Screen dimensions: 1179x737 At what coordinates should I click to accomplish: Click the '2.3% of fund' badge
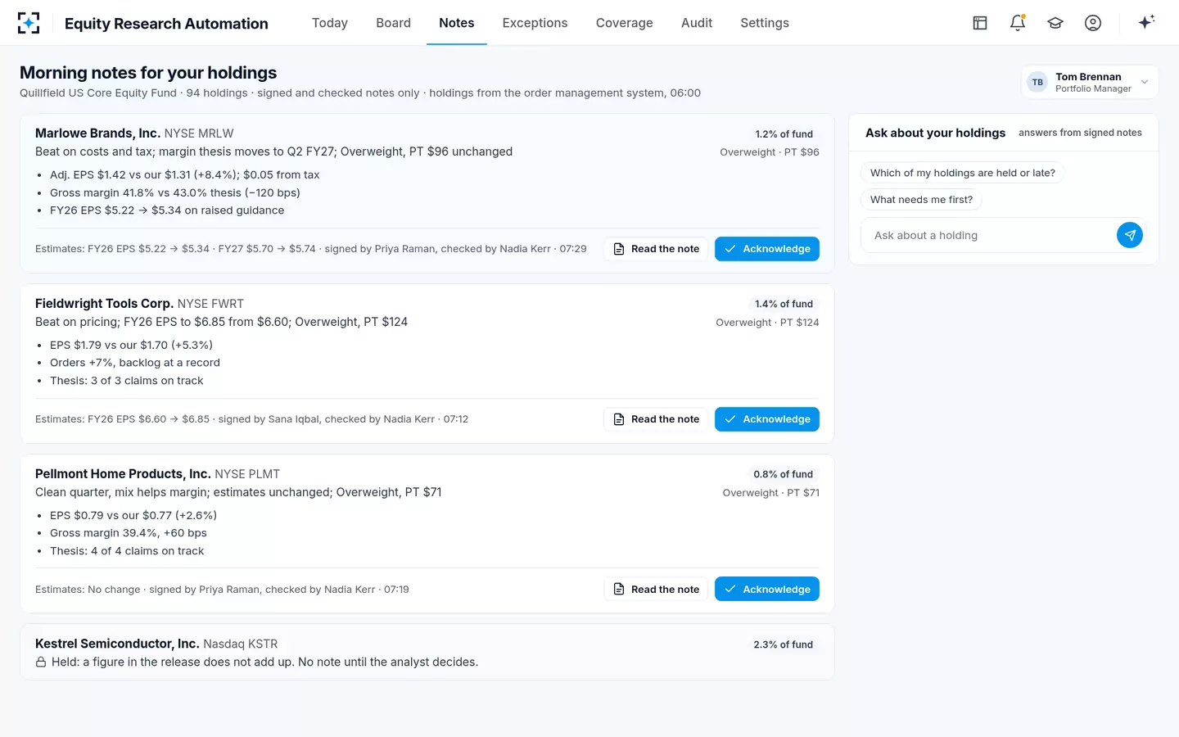pyautogui.click(x=784, y=644)
